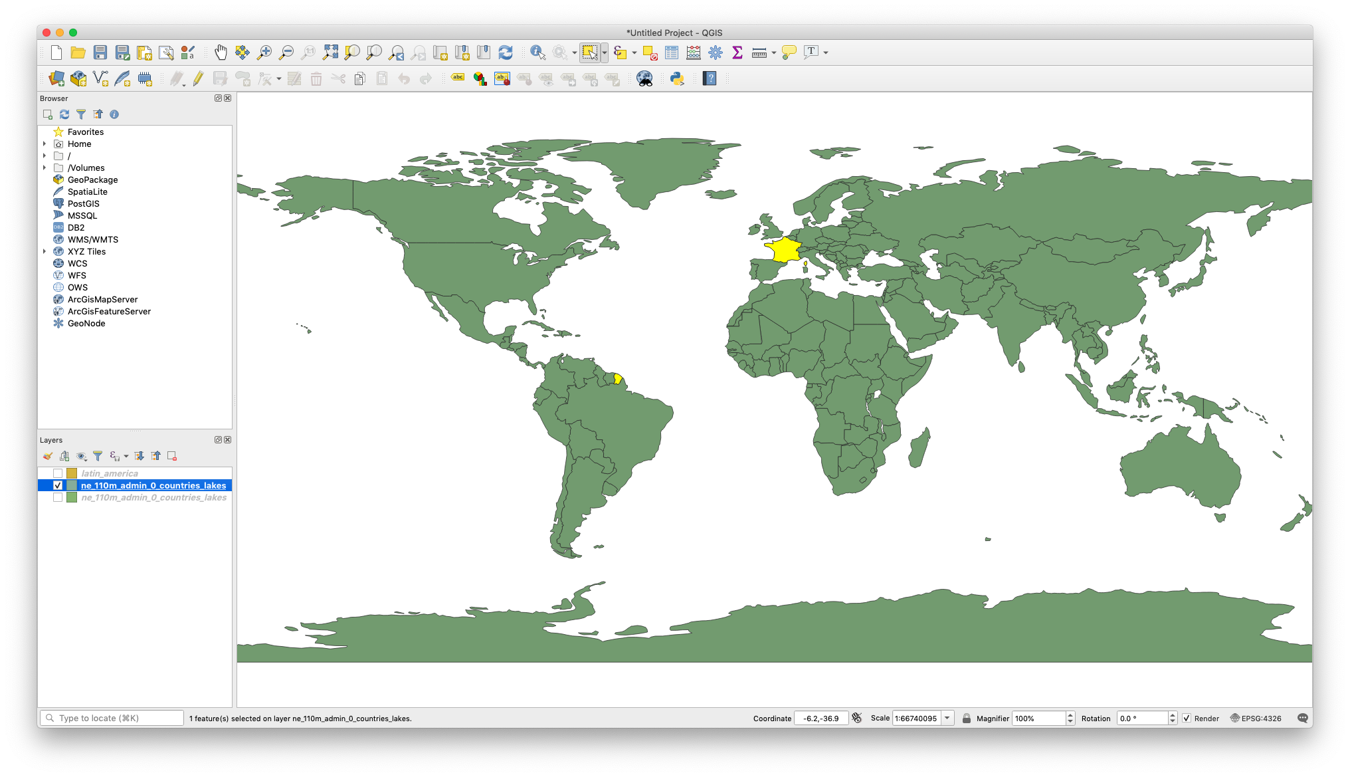Click Add Group icon in Layers panel
Viewport: 1350px width, 777px height.
[64, 456]
